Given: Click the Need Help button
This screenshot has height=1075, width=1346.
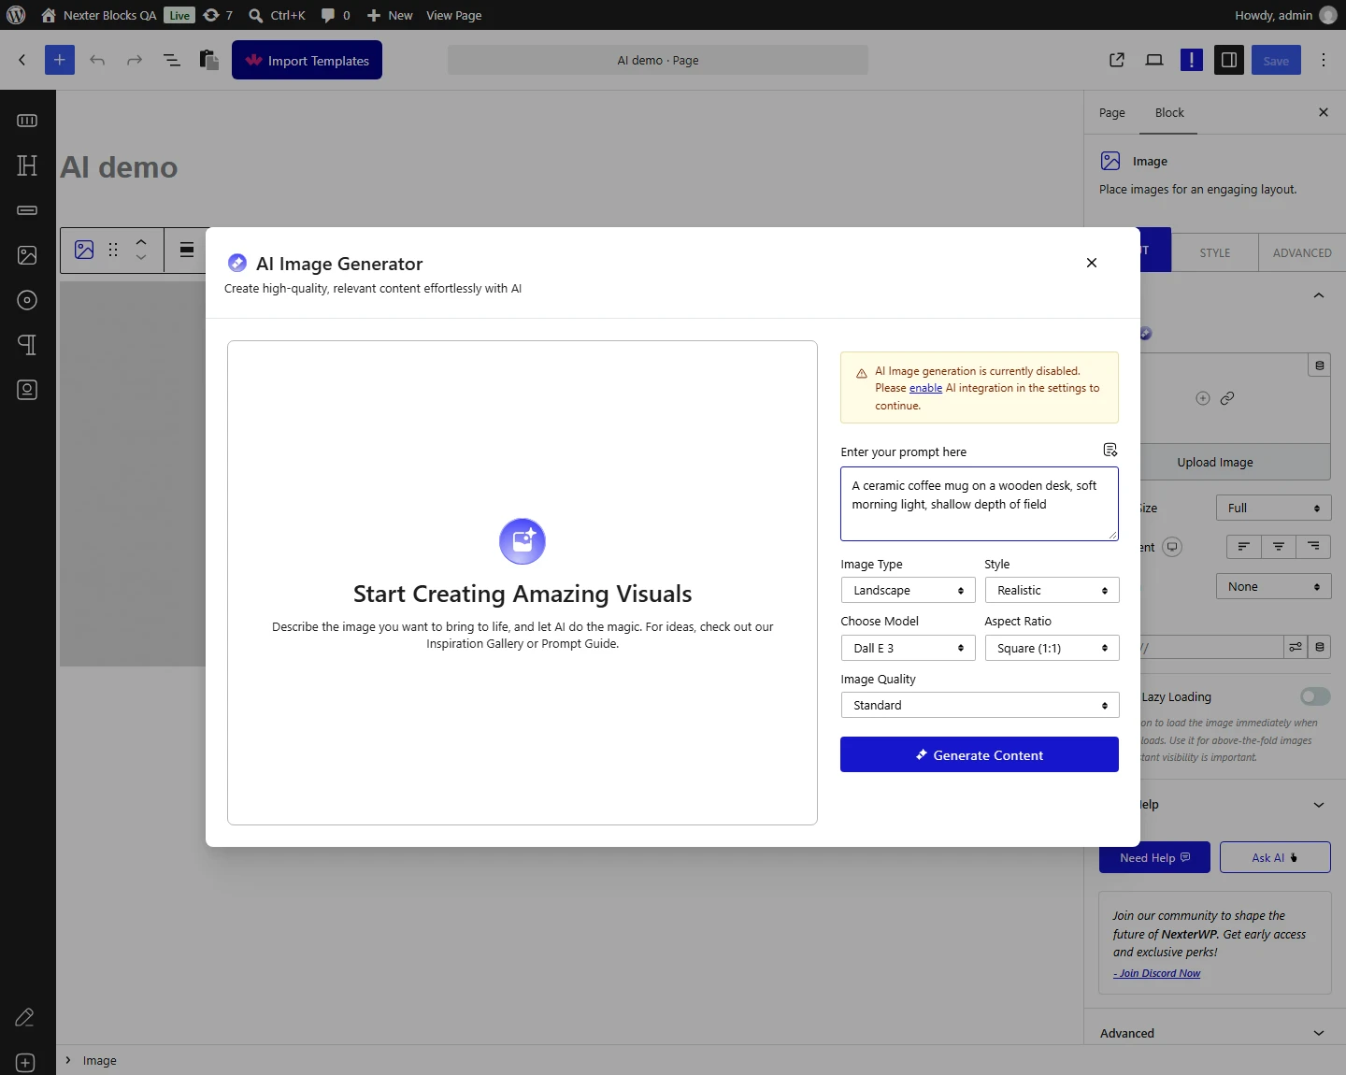Looking at the screenshot, I should [x=1154, y=857].
